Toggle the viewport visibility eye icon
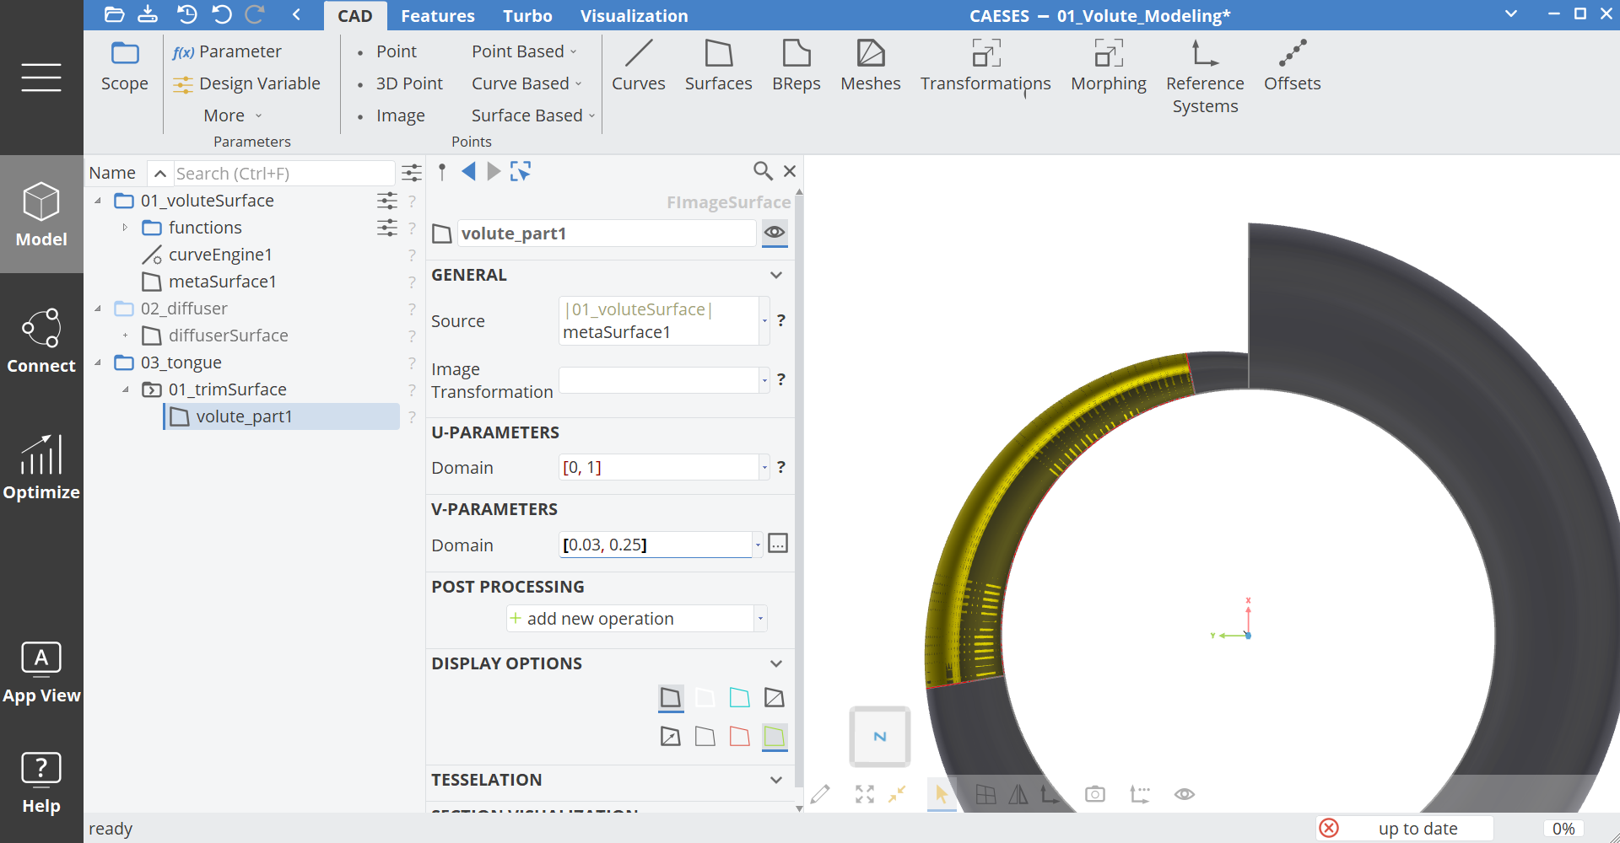The height and width of the screenshot is (843, 1620). [x=1185, y=794]
